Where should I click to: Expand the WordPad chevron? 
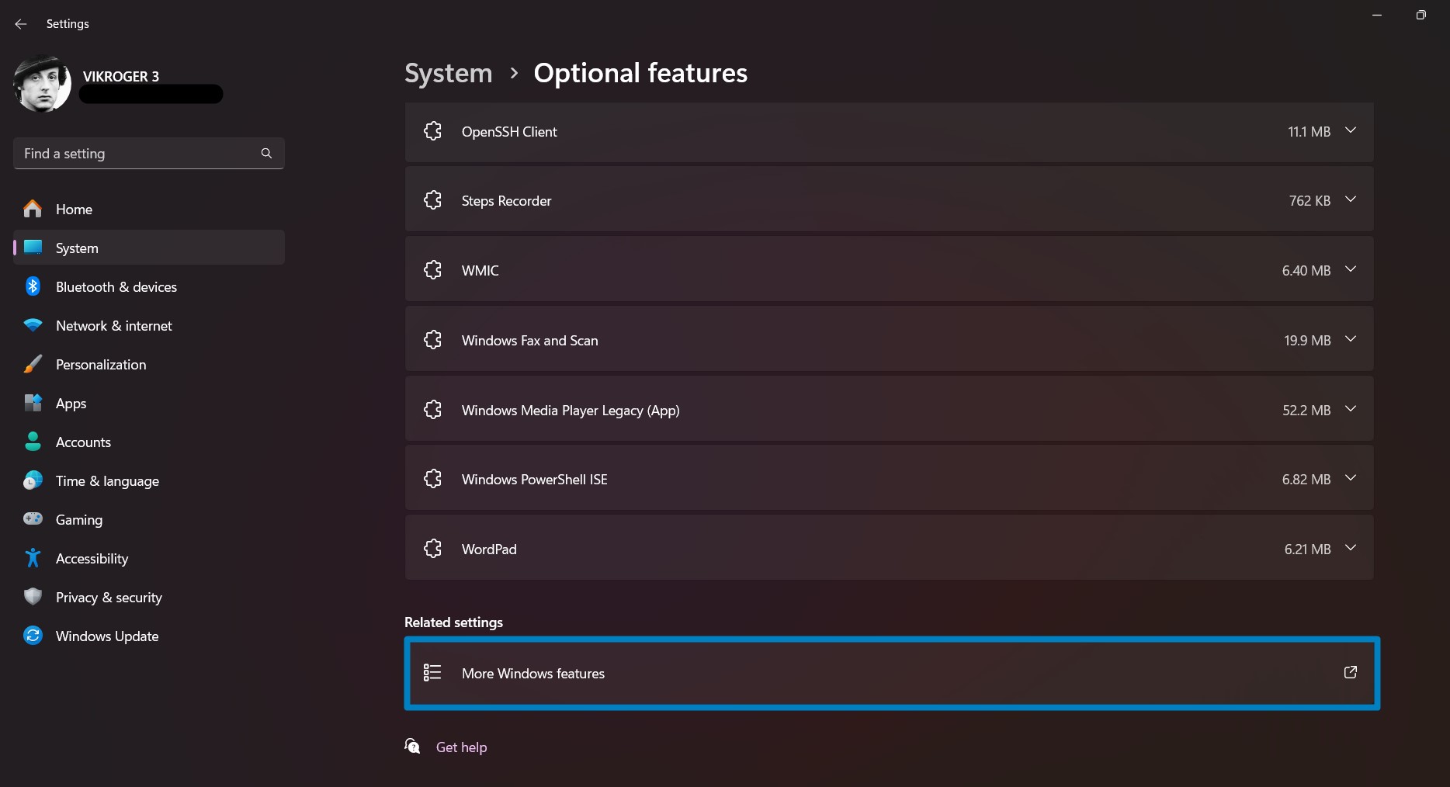[x=1351, y=548]
